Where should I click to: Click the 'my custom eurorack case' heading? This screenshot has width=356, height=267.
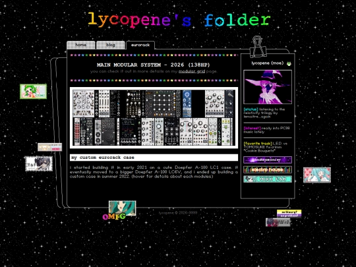154,158
